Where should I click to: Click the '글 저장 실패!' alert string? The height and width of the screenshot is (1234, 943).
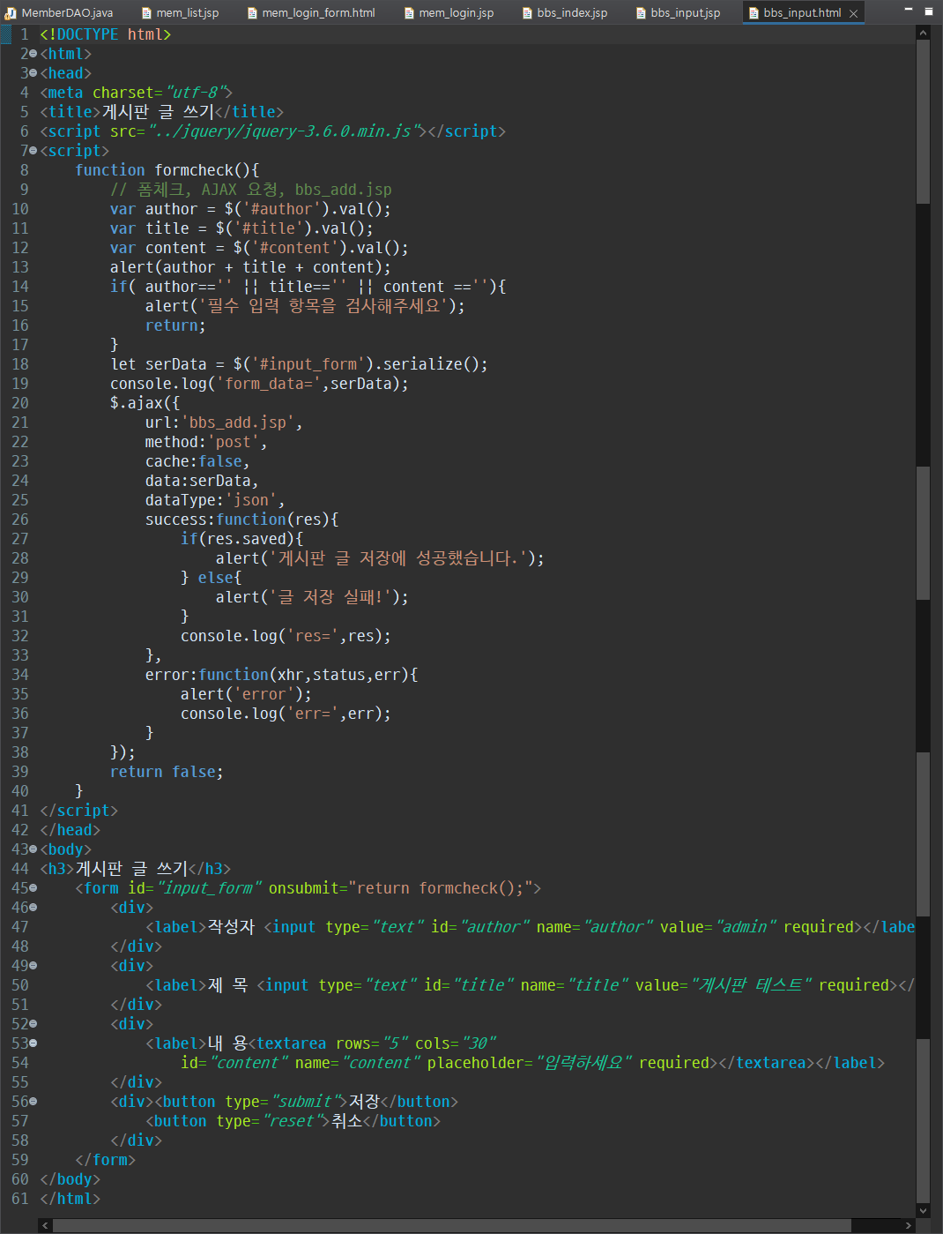pyautogui.click(x=330, y=597)
